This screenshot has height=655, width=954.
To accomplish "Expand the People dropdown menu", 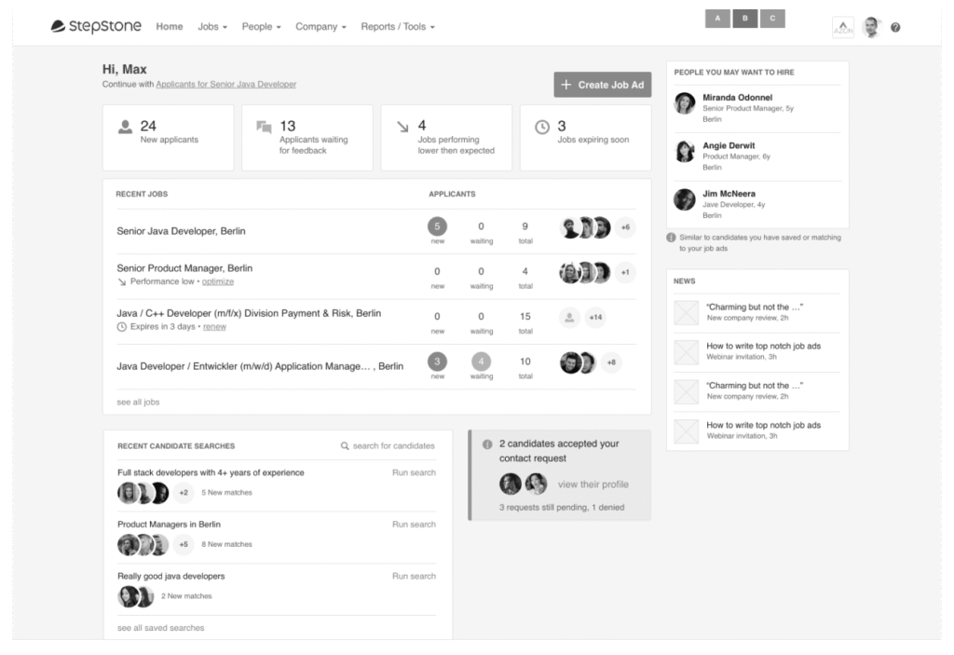I will pyautogui.click(x=261, y=27).
